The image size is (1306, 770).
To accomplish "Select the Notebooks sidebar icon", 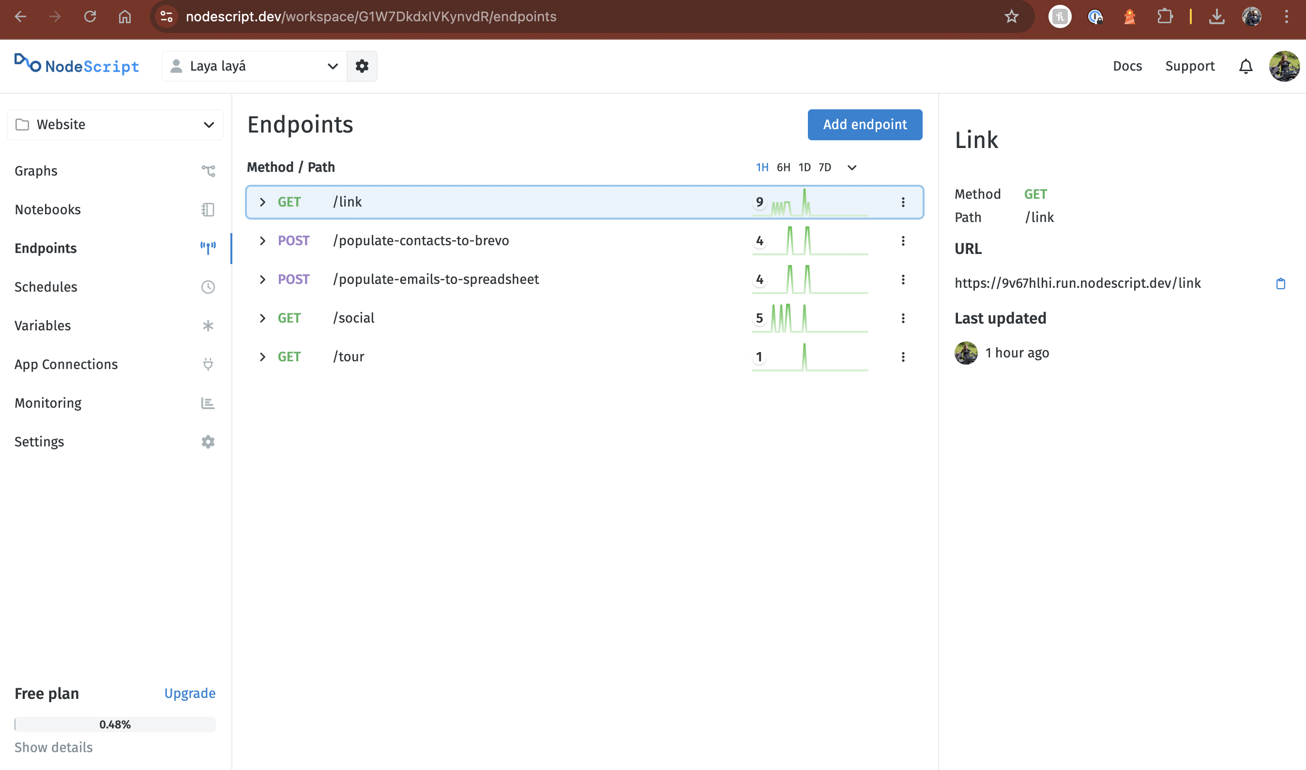I will pos(208,209).
